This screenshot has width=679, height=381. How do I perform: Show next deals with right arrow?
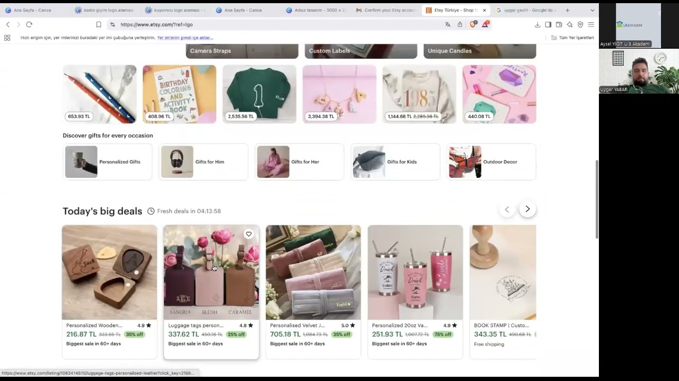point(527,209)
